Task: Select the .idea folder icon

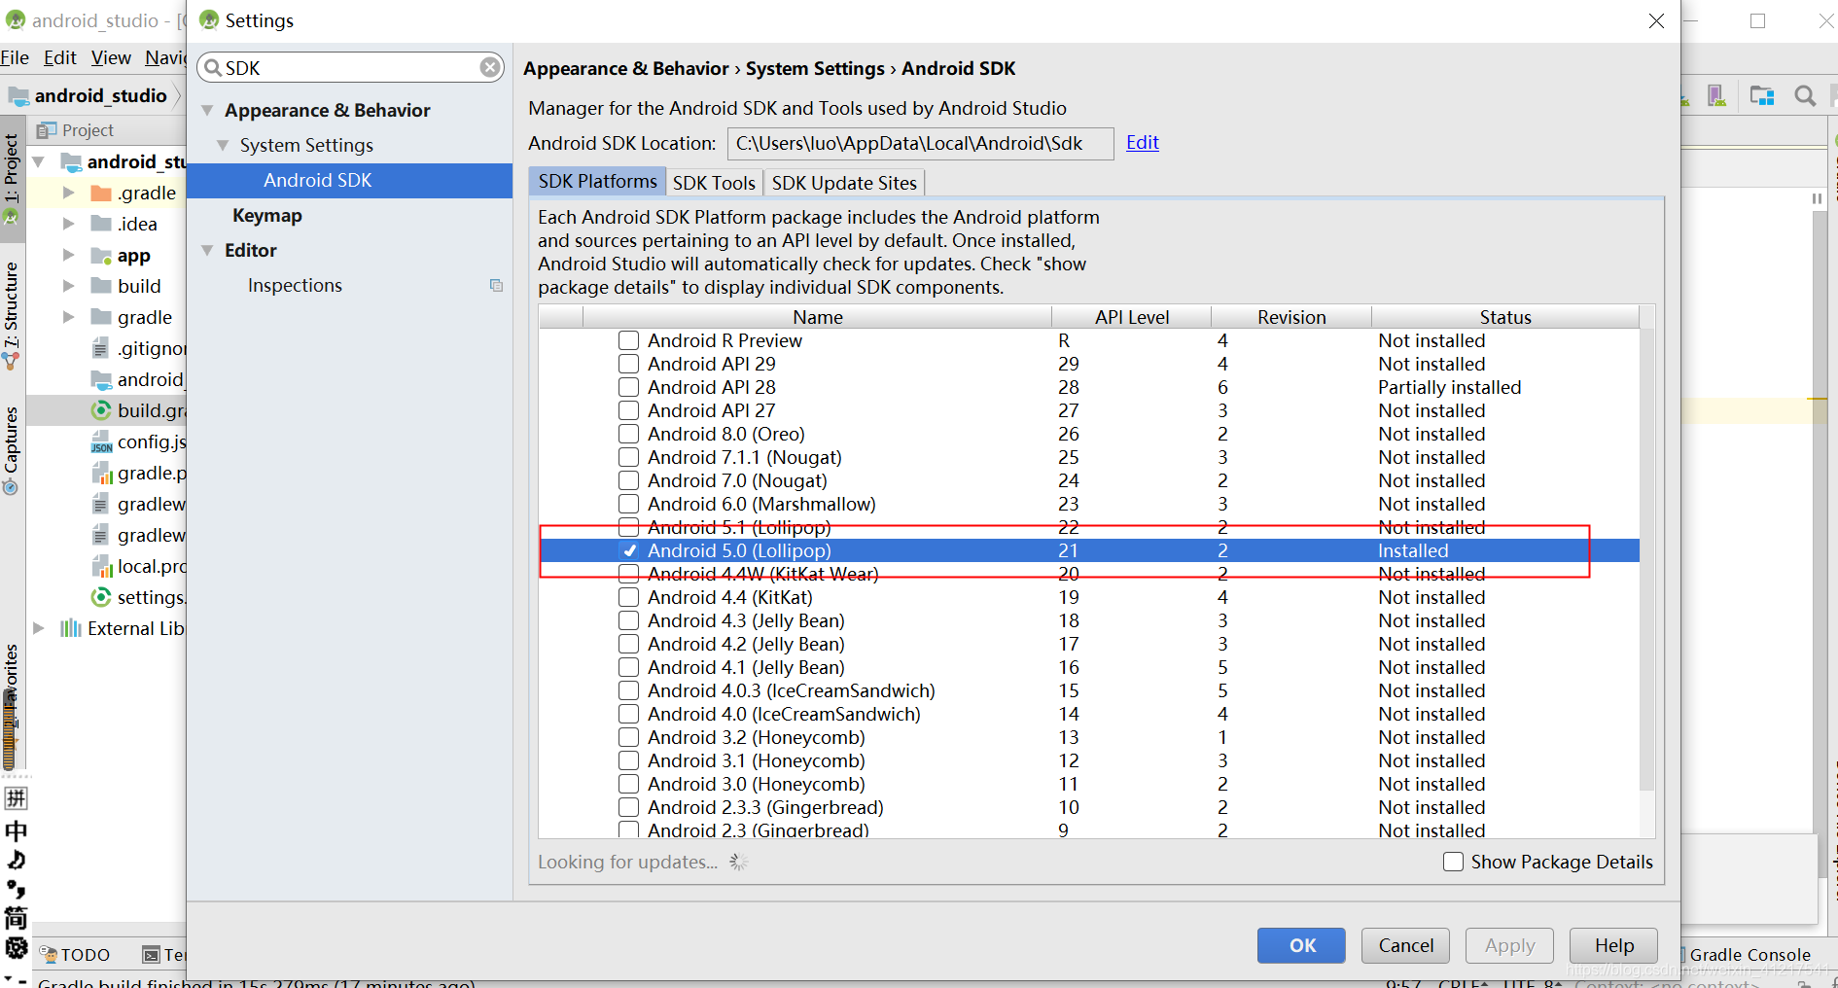Action: tap(101, 225)
